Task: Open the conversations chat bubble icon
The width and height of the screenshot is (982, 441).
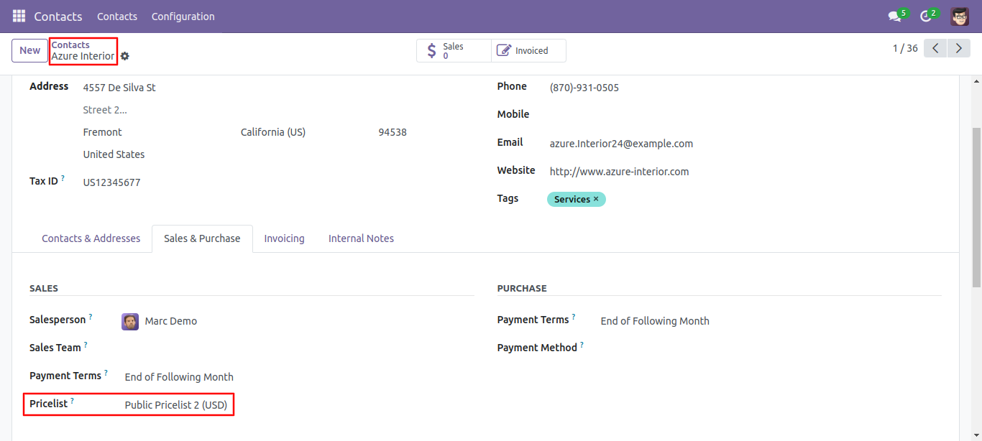Action: click(894, 16)
